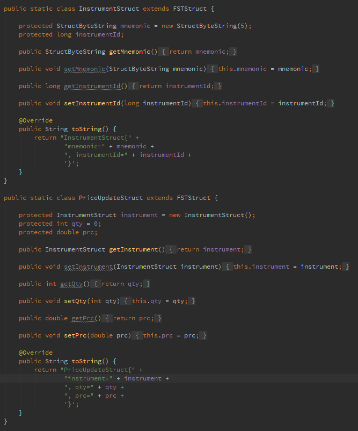This screenshot has height=431, width=358.
Task: Click the setInstrumentId method name
Action: tap(92, 103)
